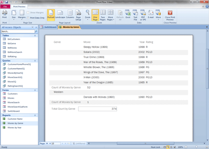Image resolution: width=209 pixels, height=149 pixels.
Task: Click the zoom in plus button
Action: tap(207, 147)
